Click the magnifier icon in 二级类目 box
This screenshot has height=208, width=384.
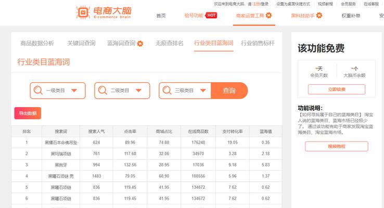coord(103,90)
